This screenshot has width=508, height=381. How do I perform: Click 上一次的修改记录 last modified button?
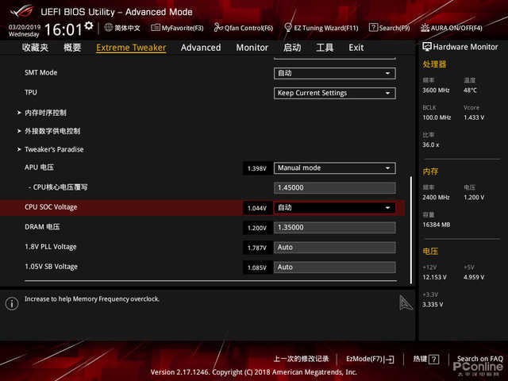(301, 359)
